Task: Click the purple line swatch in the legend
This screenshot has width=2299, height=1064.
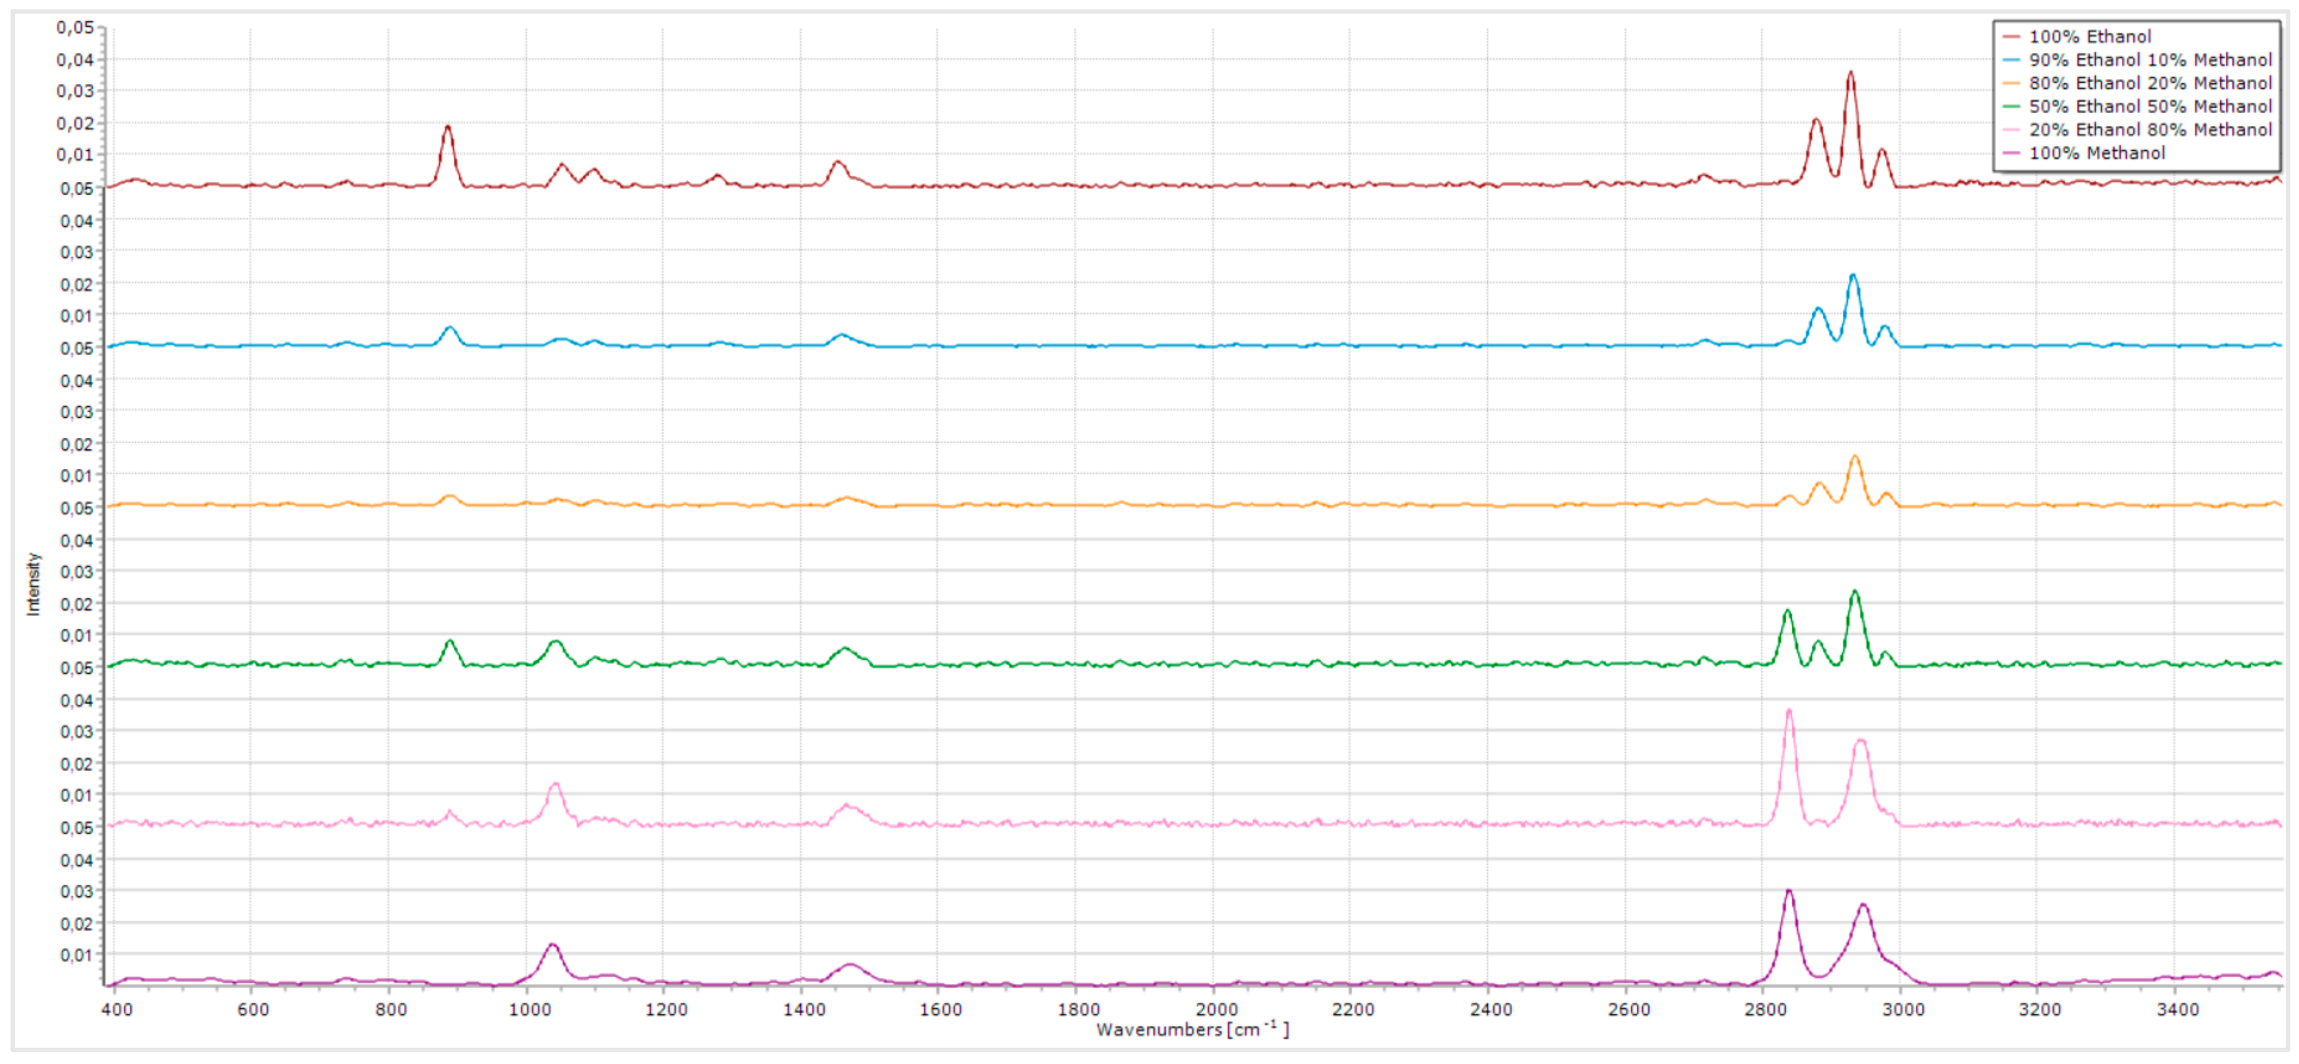Action: [2011, 152]
